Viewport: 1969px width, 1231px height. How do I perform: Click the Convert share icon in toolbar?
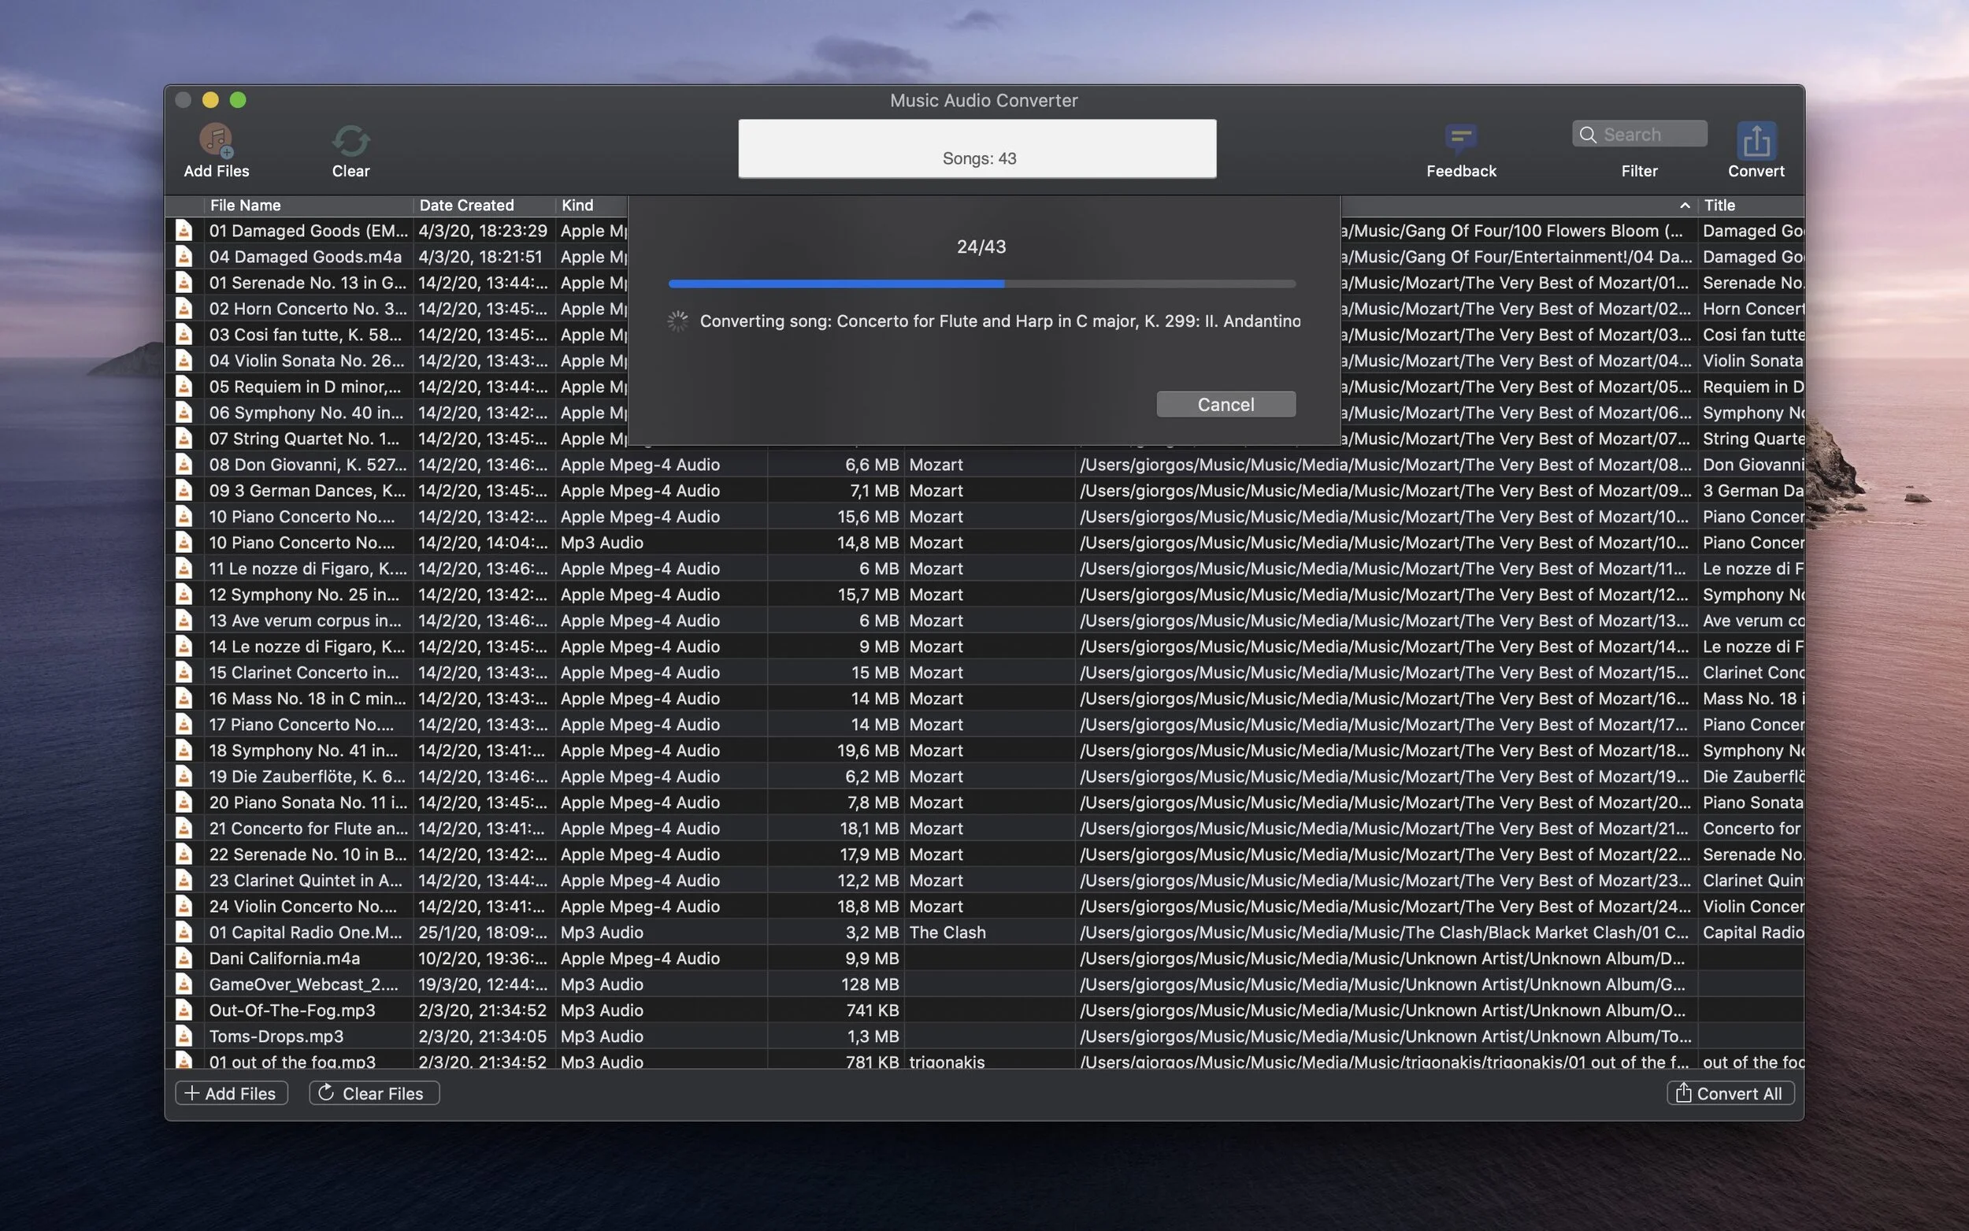click(x=1756, y=140)
